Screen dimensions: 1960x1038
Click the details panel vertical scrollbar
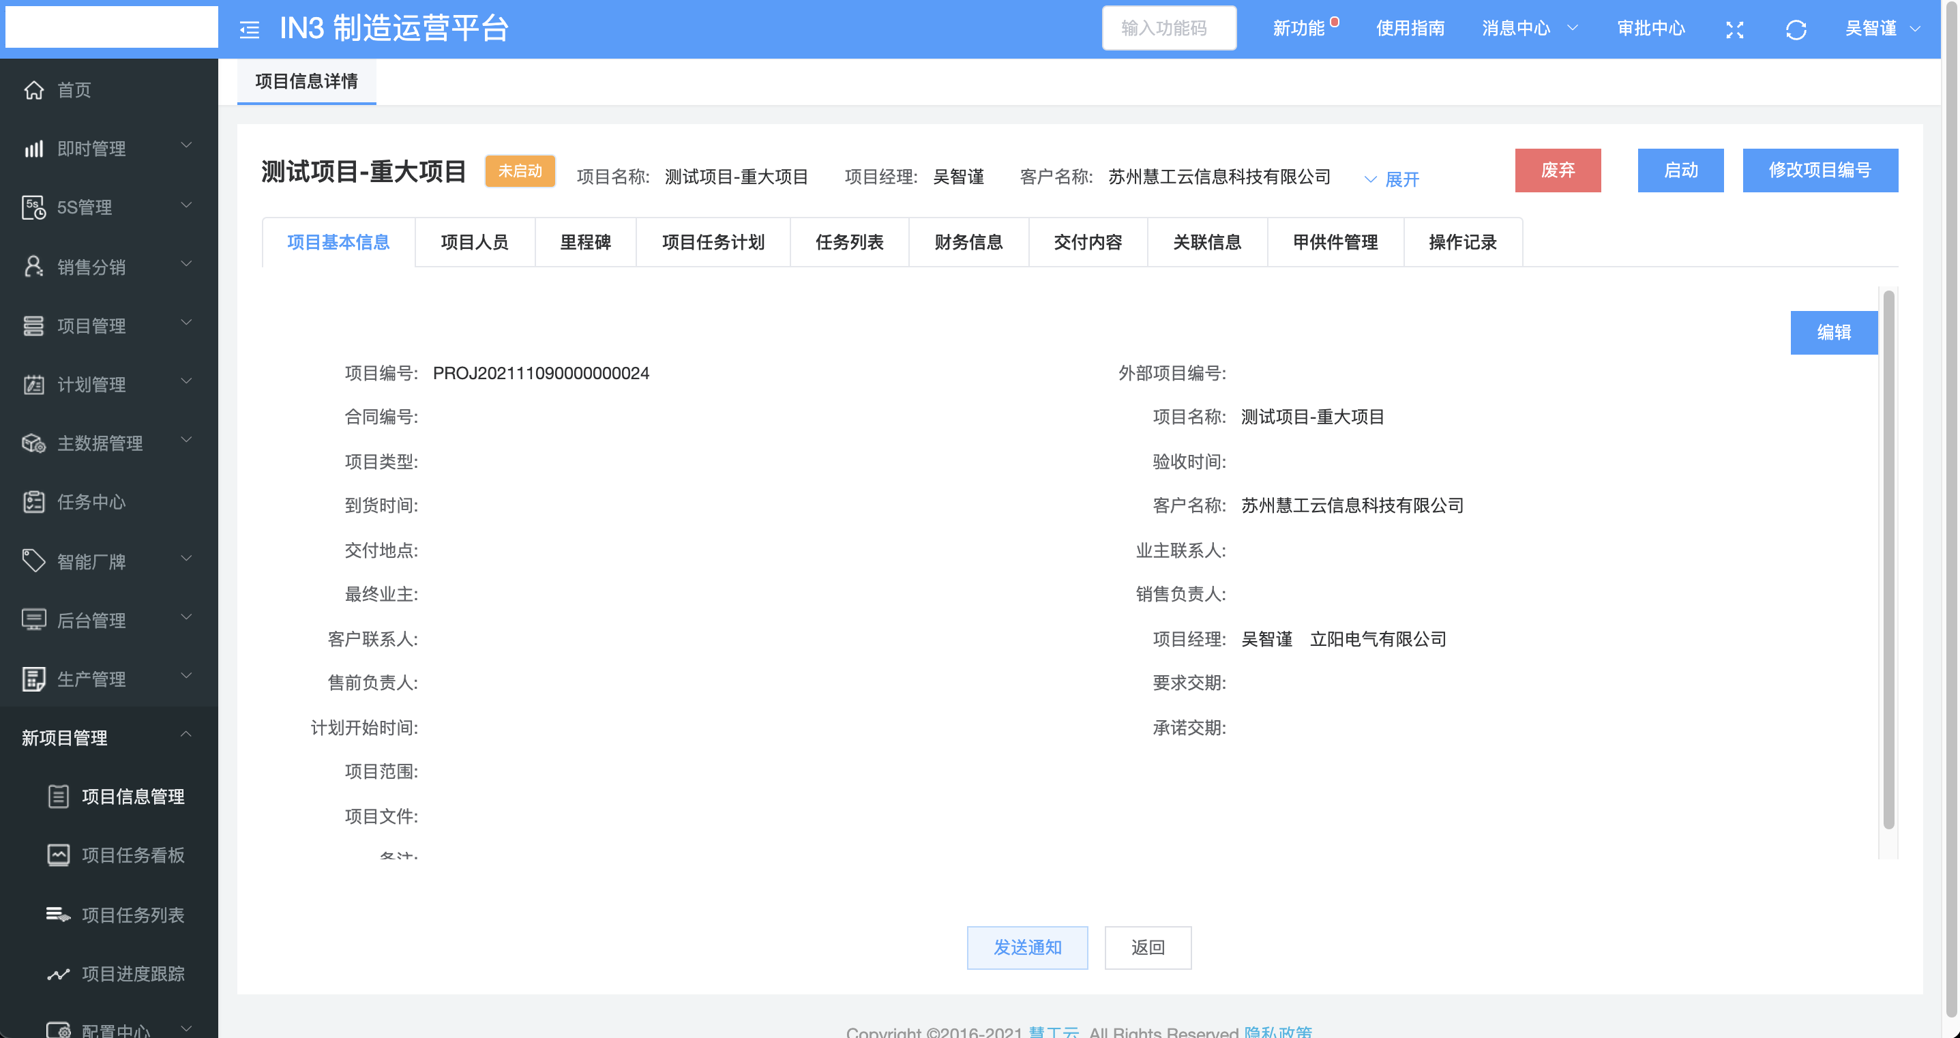(x=1888, y=559)
